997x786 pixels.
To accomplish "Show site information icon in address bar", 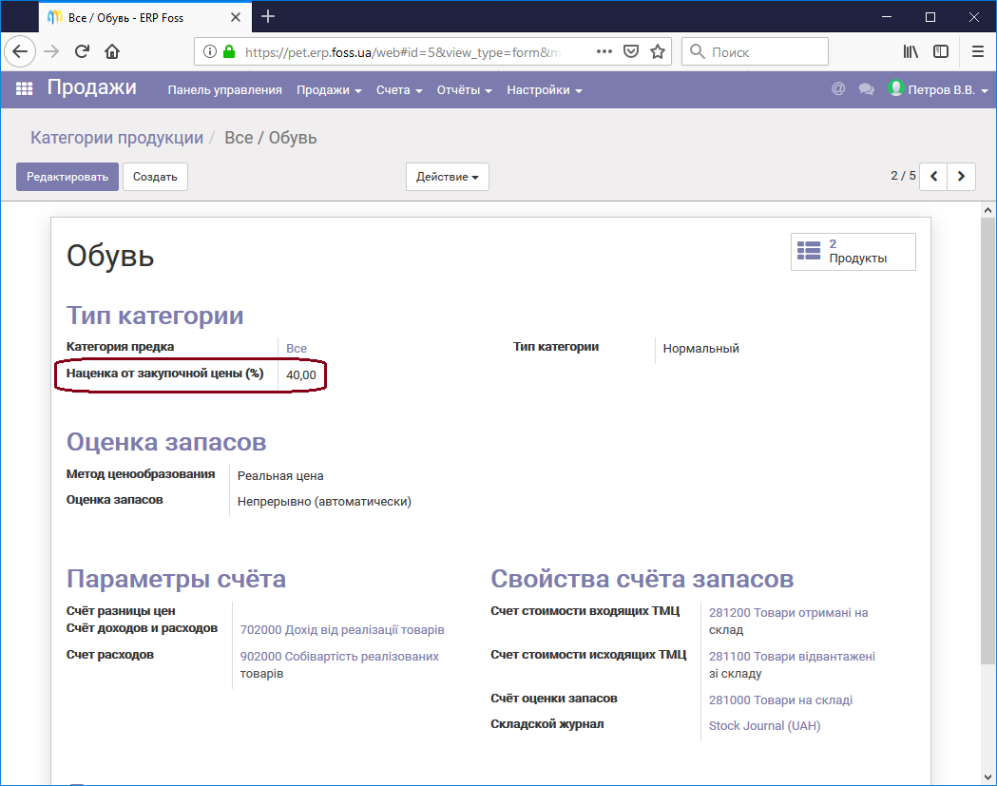I will (209, 51).
